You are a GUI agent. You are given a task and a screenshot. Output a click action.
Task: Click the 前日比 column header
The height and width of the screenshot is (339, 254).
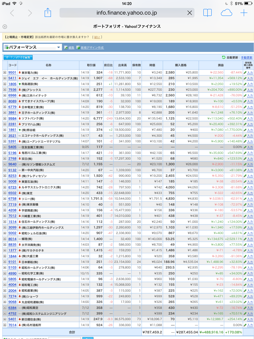108,65
